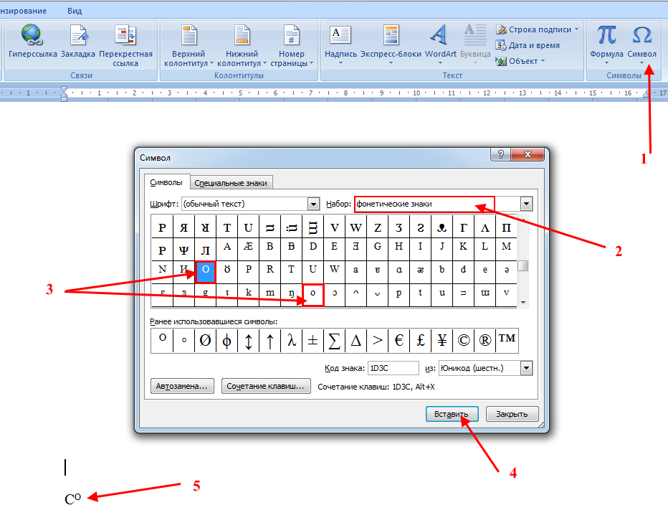Viewport: 668px width, 523px height.
Task: Open the Символ omega menu
Action: click(x=641, y=46)
